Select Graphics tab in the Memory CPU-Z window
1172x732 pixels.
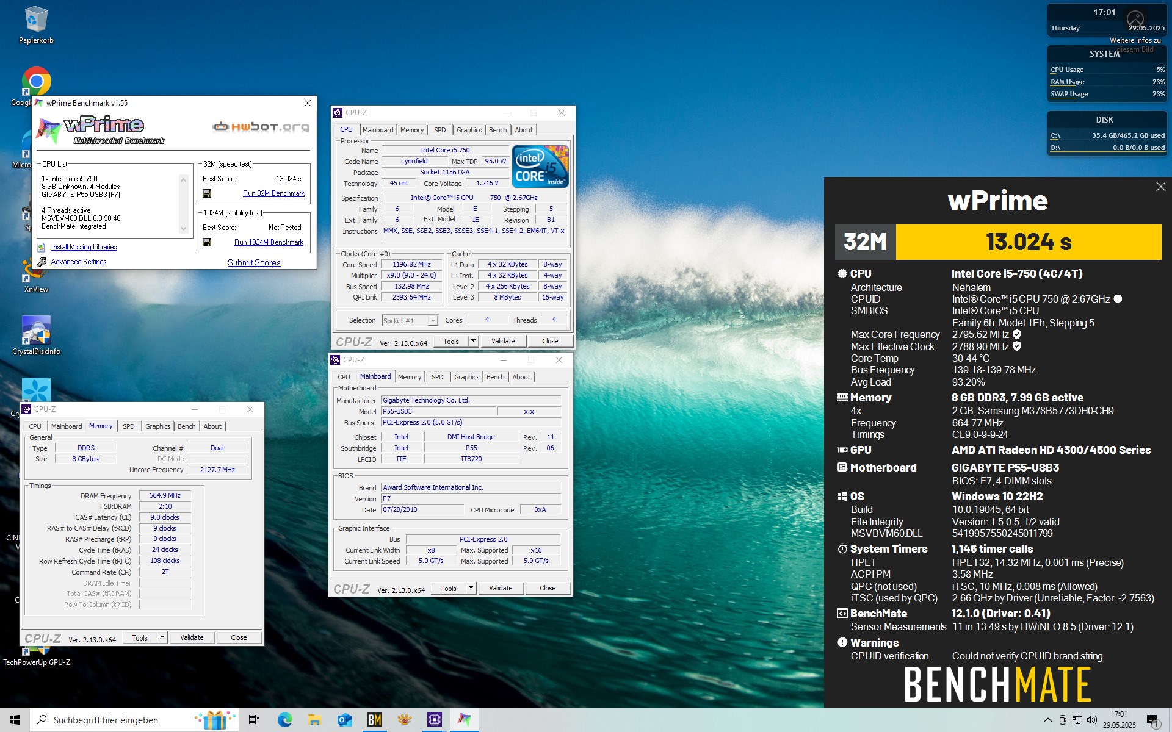point(158,426)
